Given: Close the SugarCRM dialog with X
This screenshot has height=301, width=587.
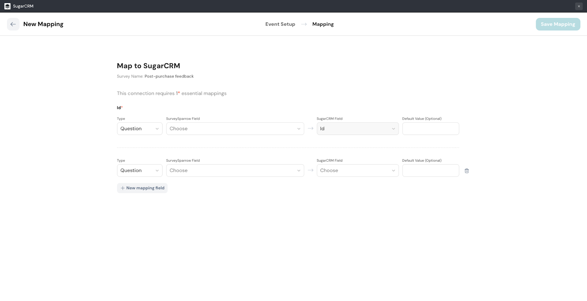Looking at the screenshot, I should coord(579,6).
